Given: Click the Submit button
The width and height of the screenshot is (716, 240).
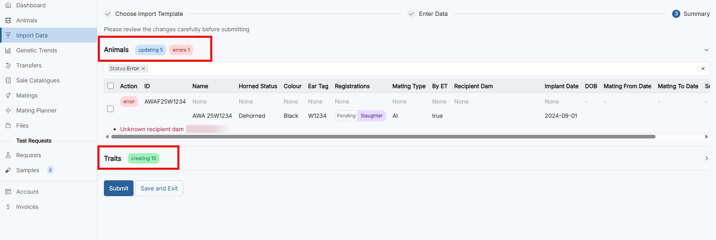Looking at the screenshot, I should tap(119, 188).
